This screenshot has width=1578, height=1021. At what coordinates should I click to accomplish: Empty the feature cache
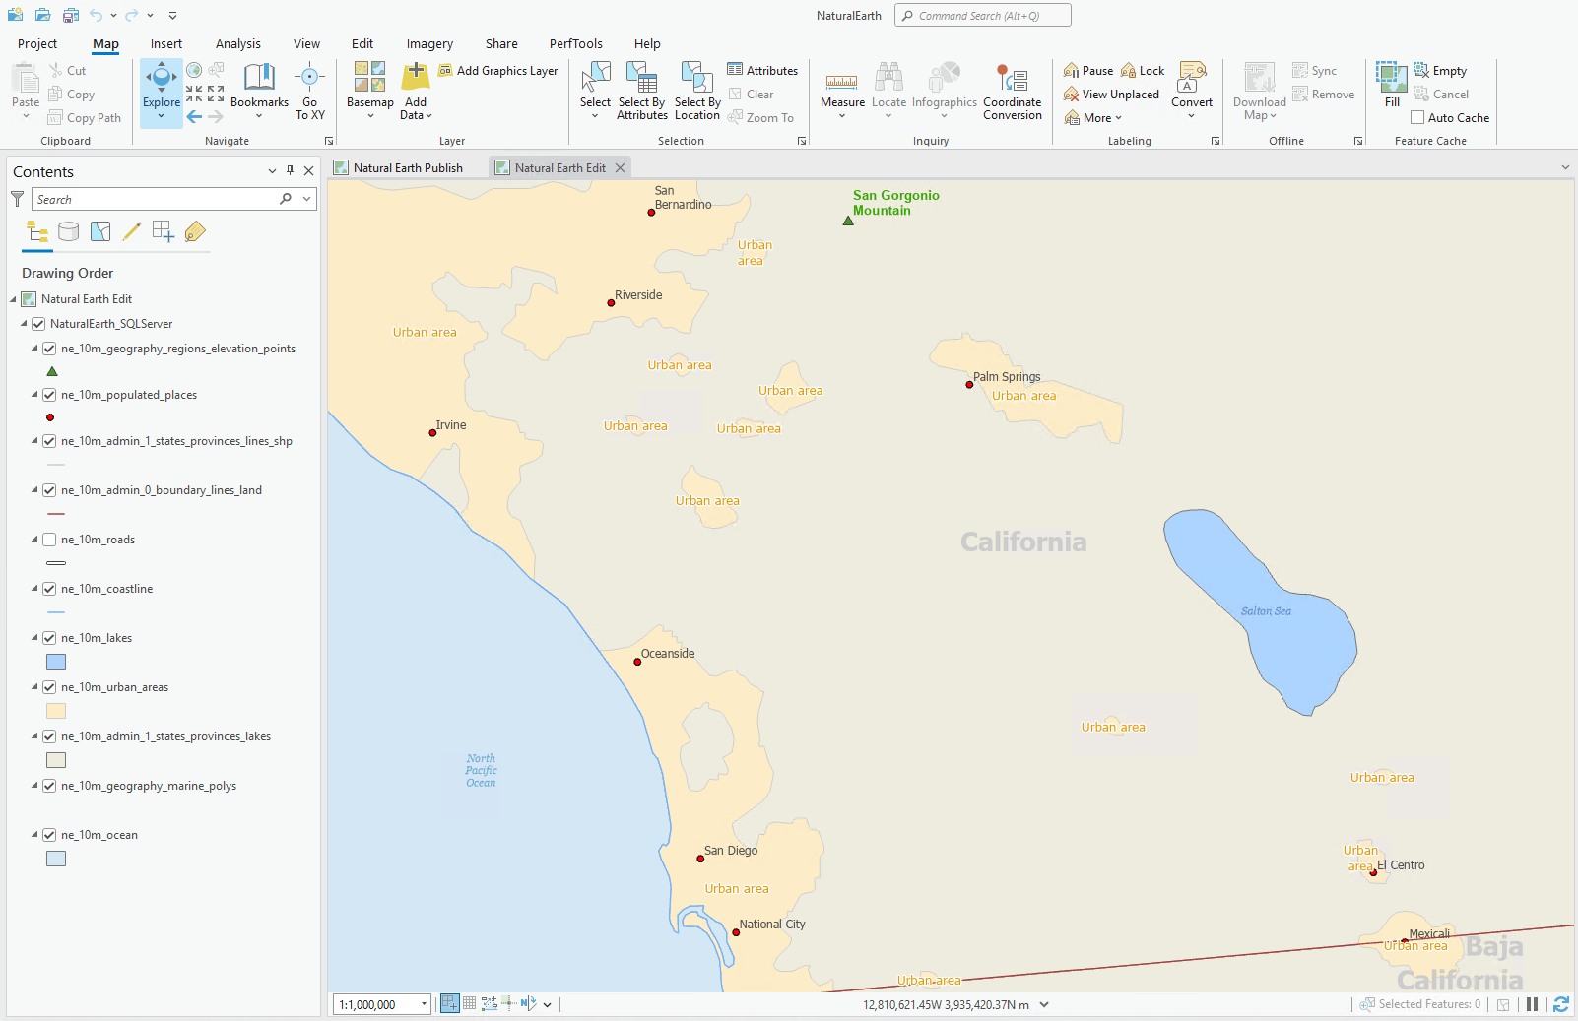pos(1440,71)
